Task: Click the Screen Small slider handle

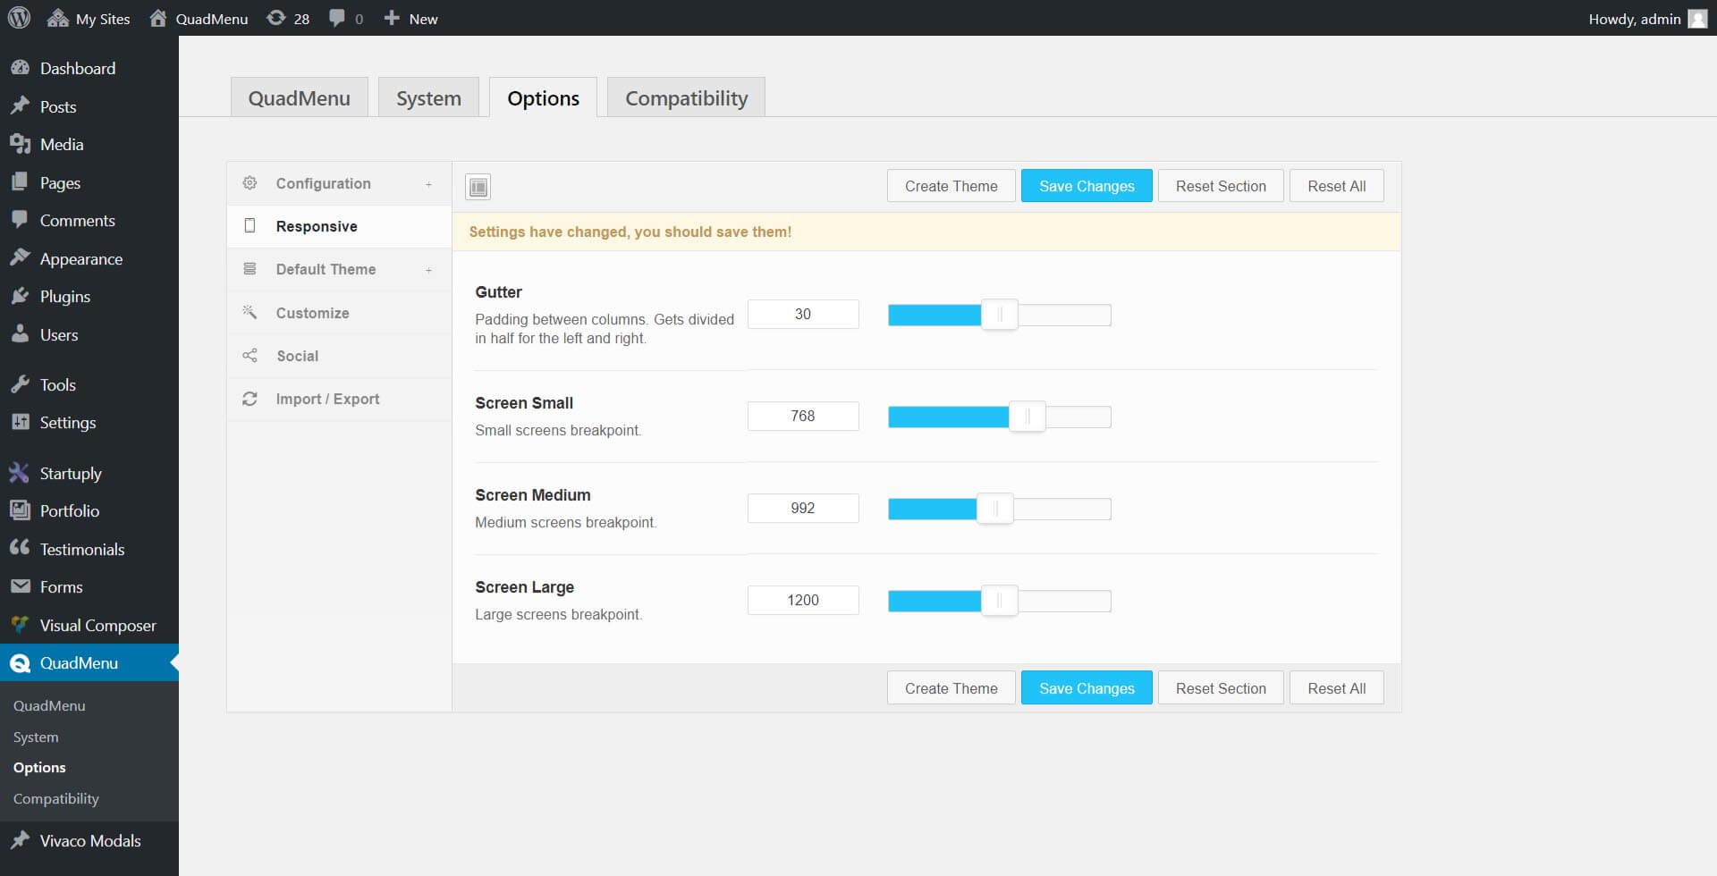Action: pos(1028,417)
